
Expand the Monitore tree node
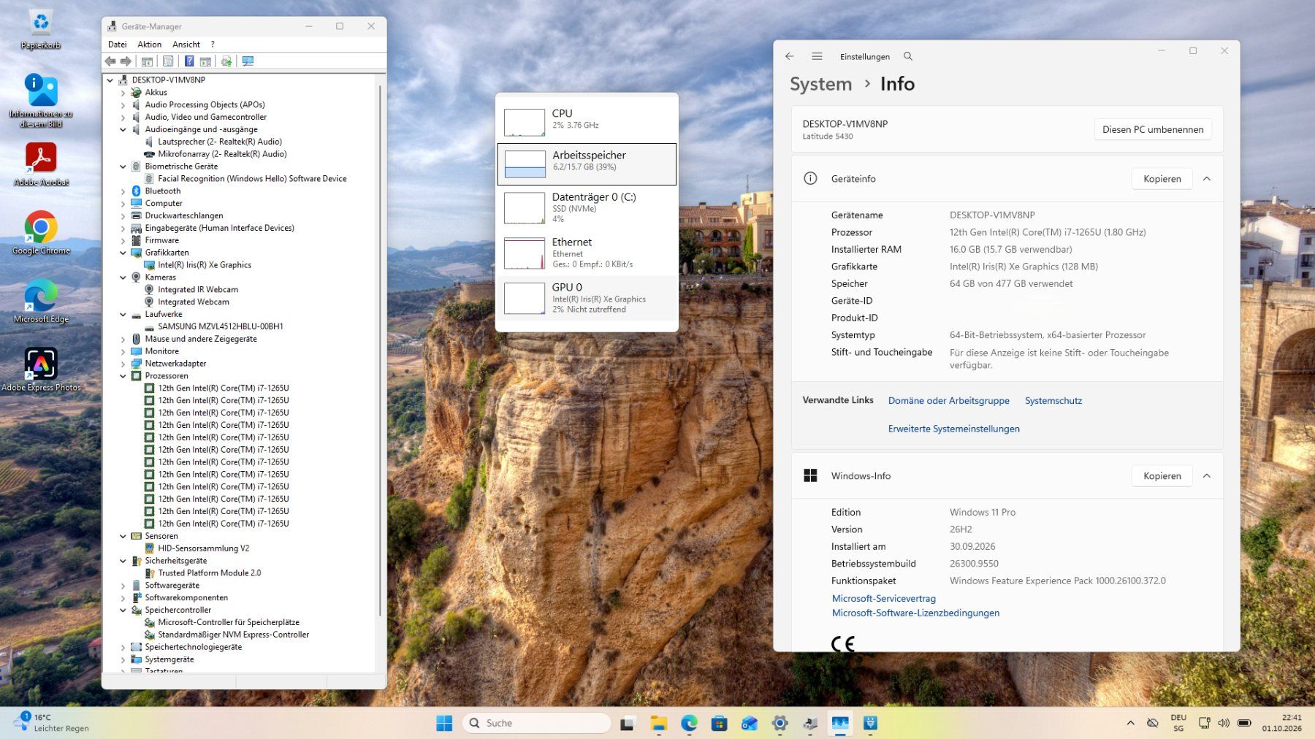(123, 351)
